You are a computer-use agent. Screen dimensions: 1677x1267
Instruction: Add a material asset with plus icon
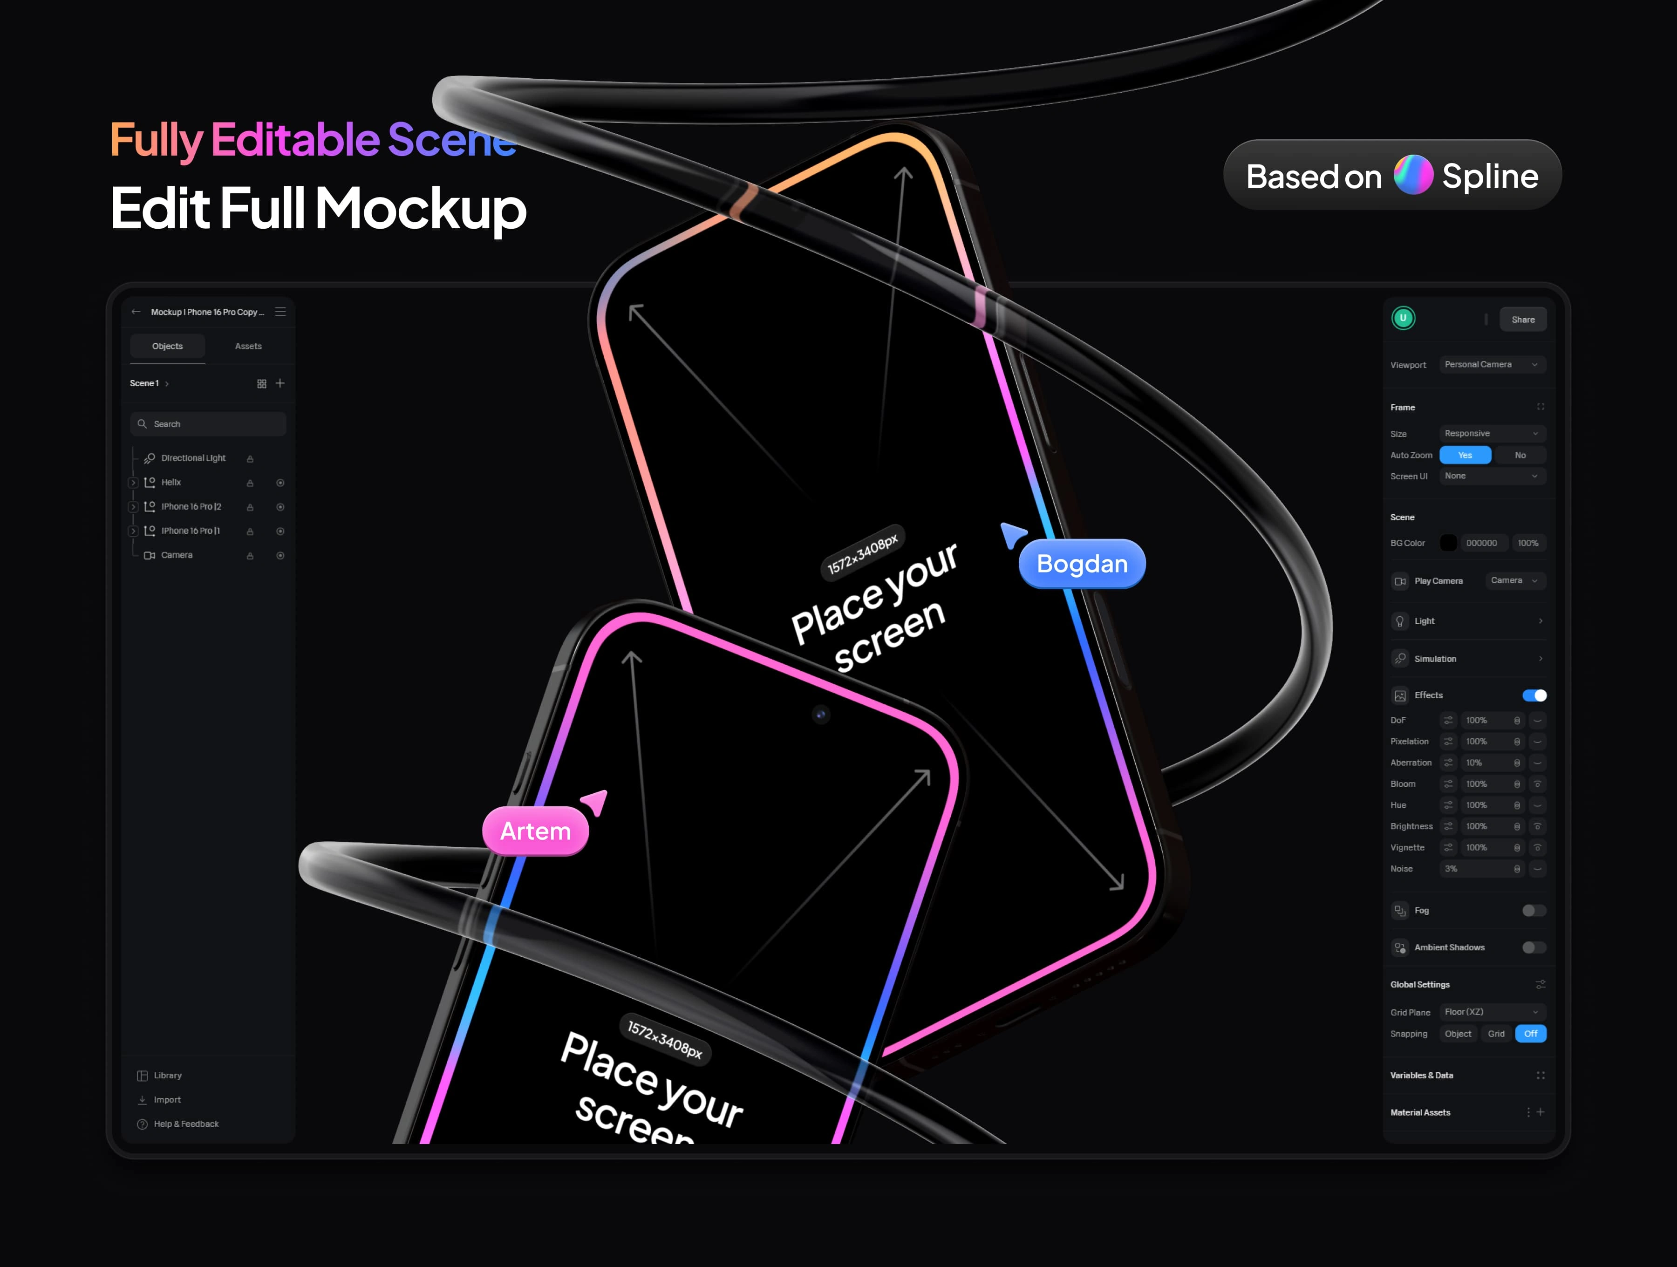[1541, 1112]
